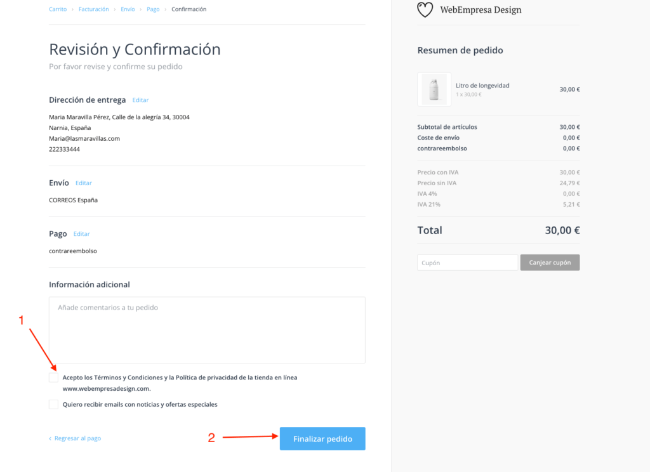The width and height of the screenshot is (650, 472).
Task: Click the Litro de longevidad product name
Action: coord(482,86)
